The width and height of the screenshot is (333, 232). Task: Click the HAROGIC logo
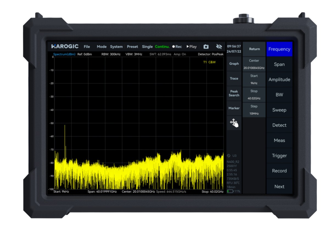[65, 47]
